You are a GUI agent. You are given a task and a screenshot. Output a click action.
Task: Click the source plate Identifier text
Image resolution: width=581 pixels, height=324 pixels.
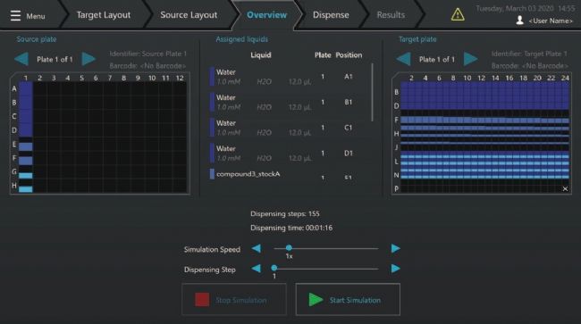pos(147,54)
